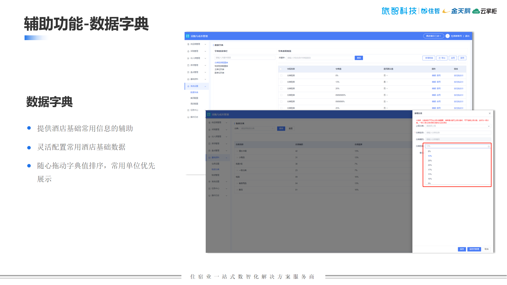Click the blue 查询 button beside keyword field
This screenshot has height=285, width=507.
pos(359,58)
